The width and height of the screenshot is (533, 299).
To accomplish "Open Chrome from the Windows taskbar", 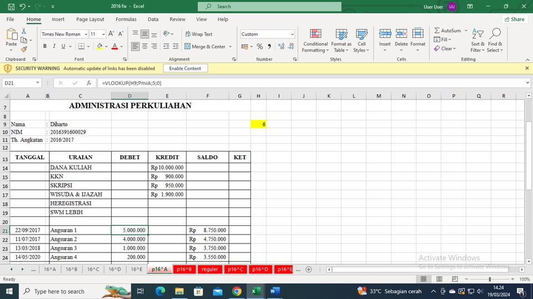I will coord(237,291).
